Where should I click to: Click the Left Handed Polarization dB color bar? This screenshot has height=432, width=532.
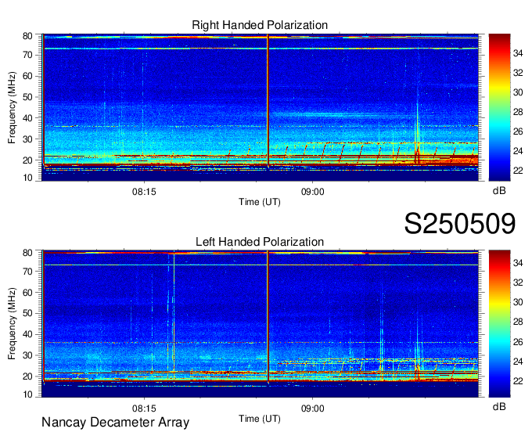coord(499,324)
